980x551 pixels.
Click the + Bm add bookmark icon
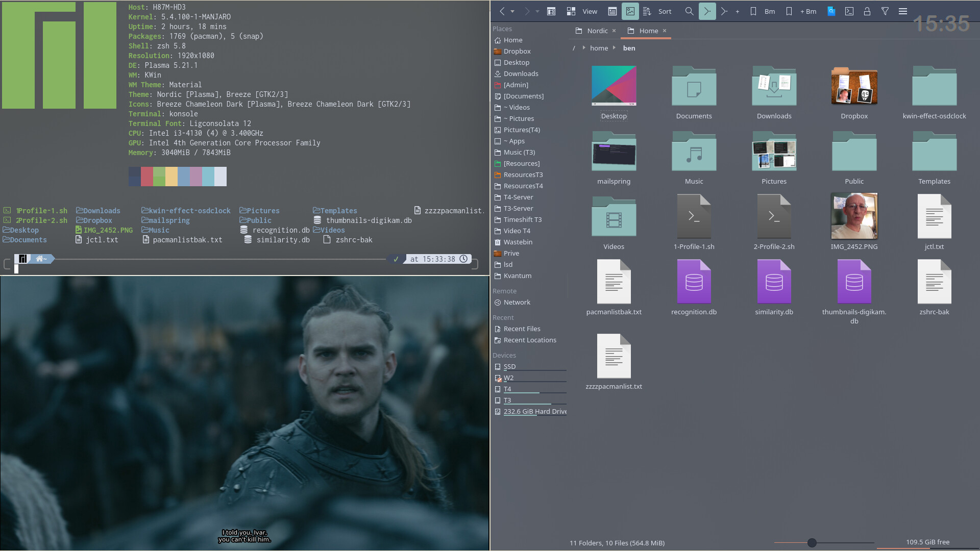[x=789, y=11]
